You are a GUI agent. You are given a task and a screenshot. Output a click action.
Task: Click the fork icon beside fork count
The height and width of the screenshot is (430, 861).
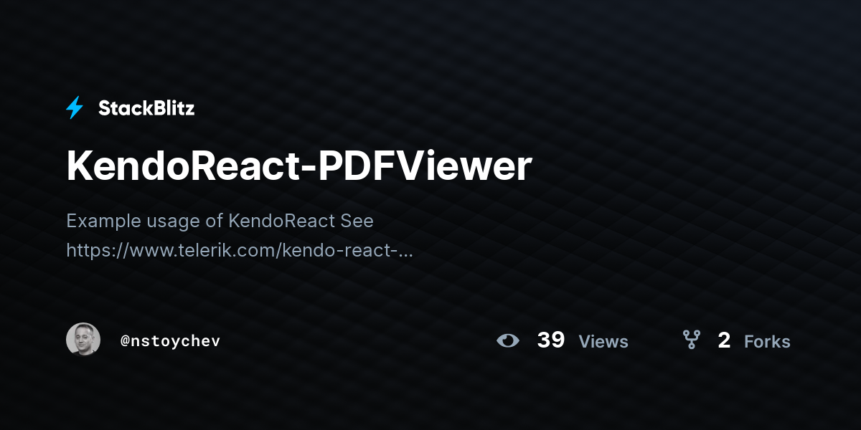click(x=691, y=340)
